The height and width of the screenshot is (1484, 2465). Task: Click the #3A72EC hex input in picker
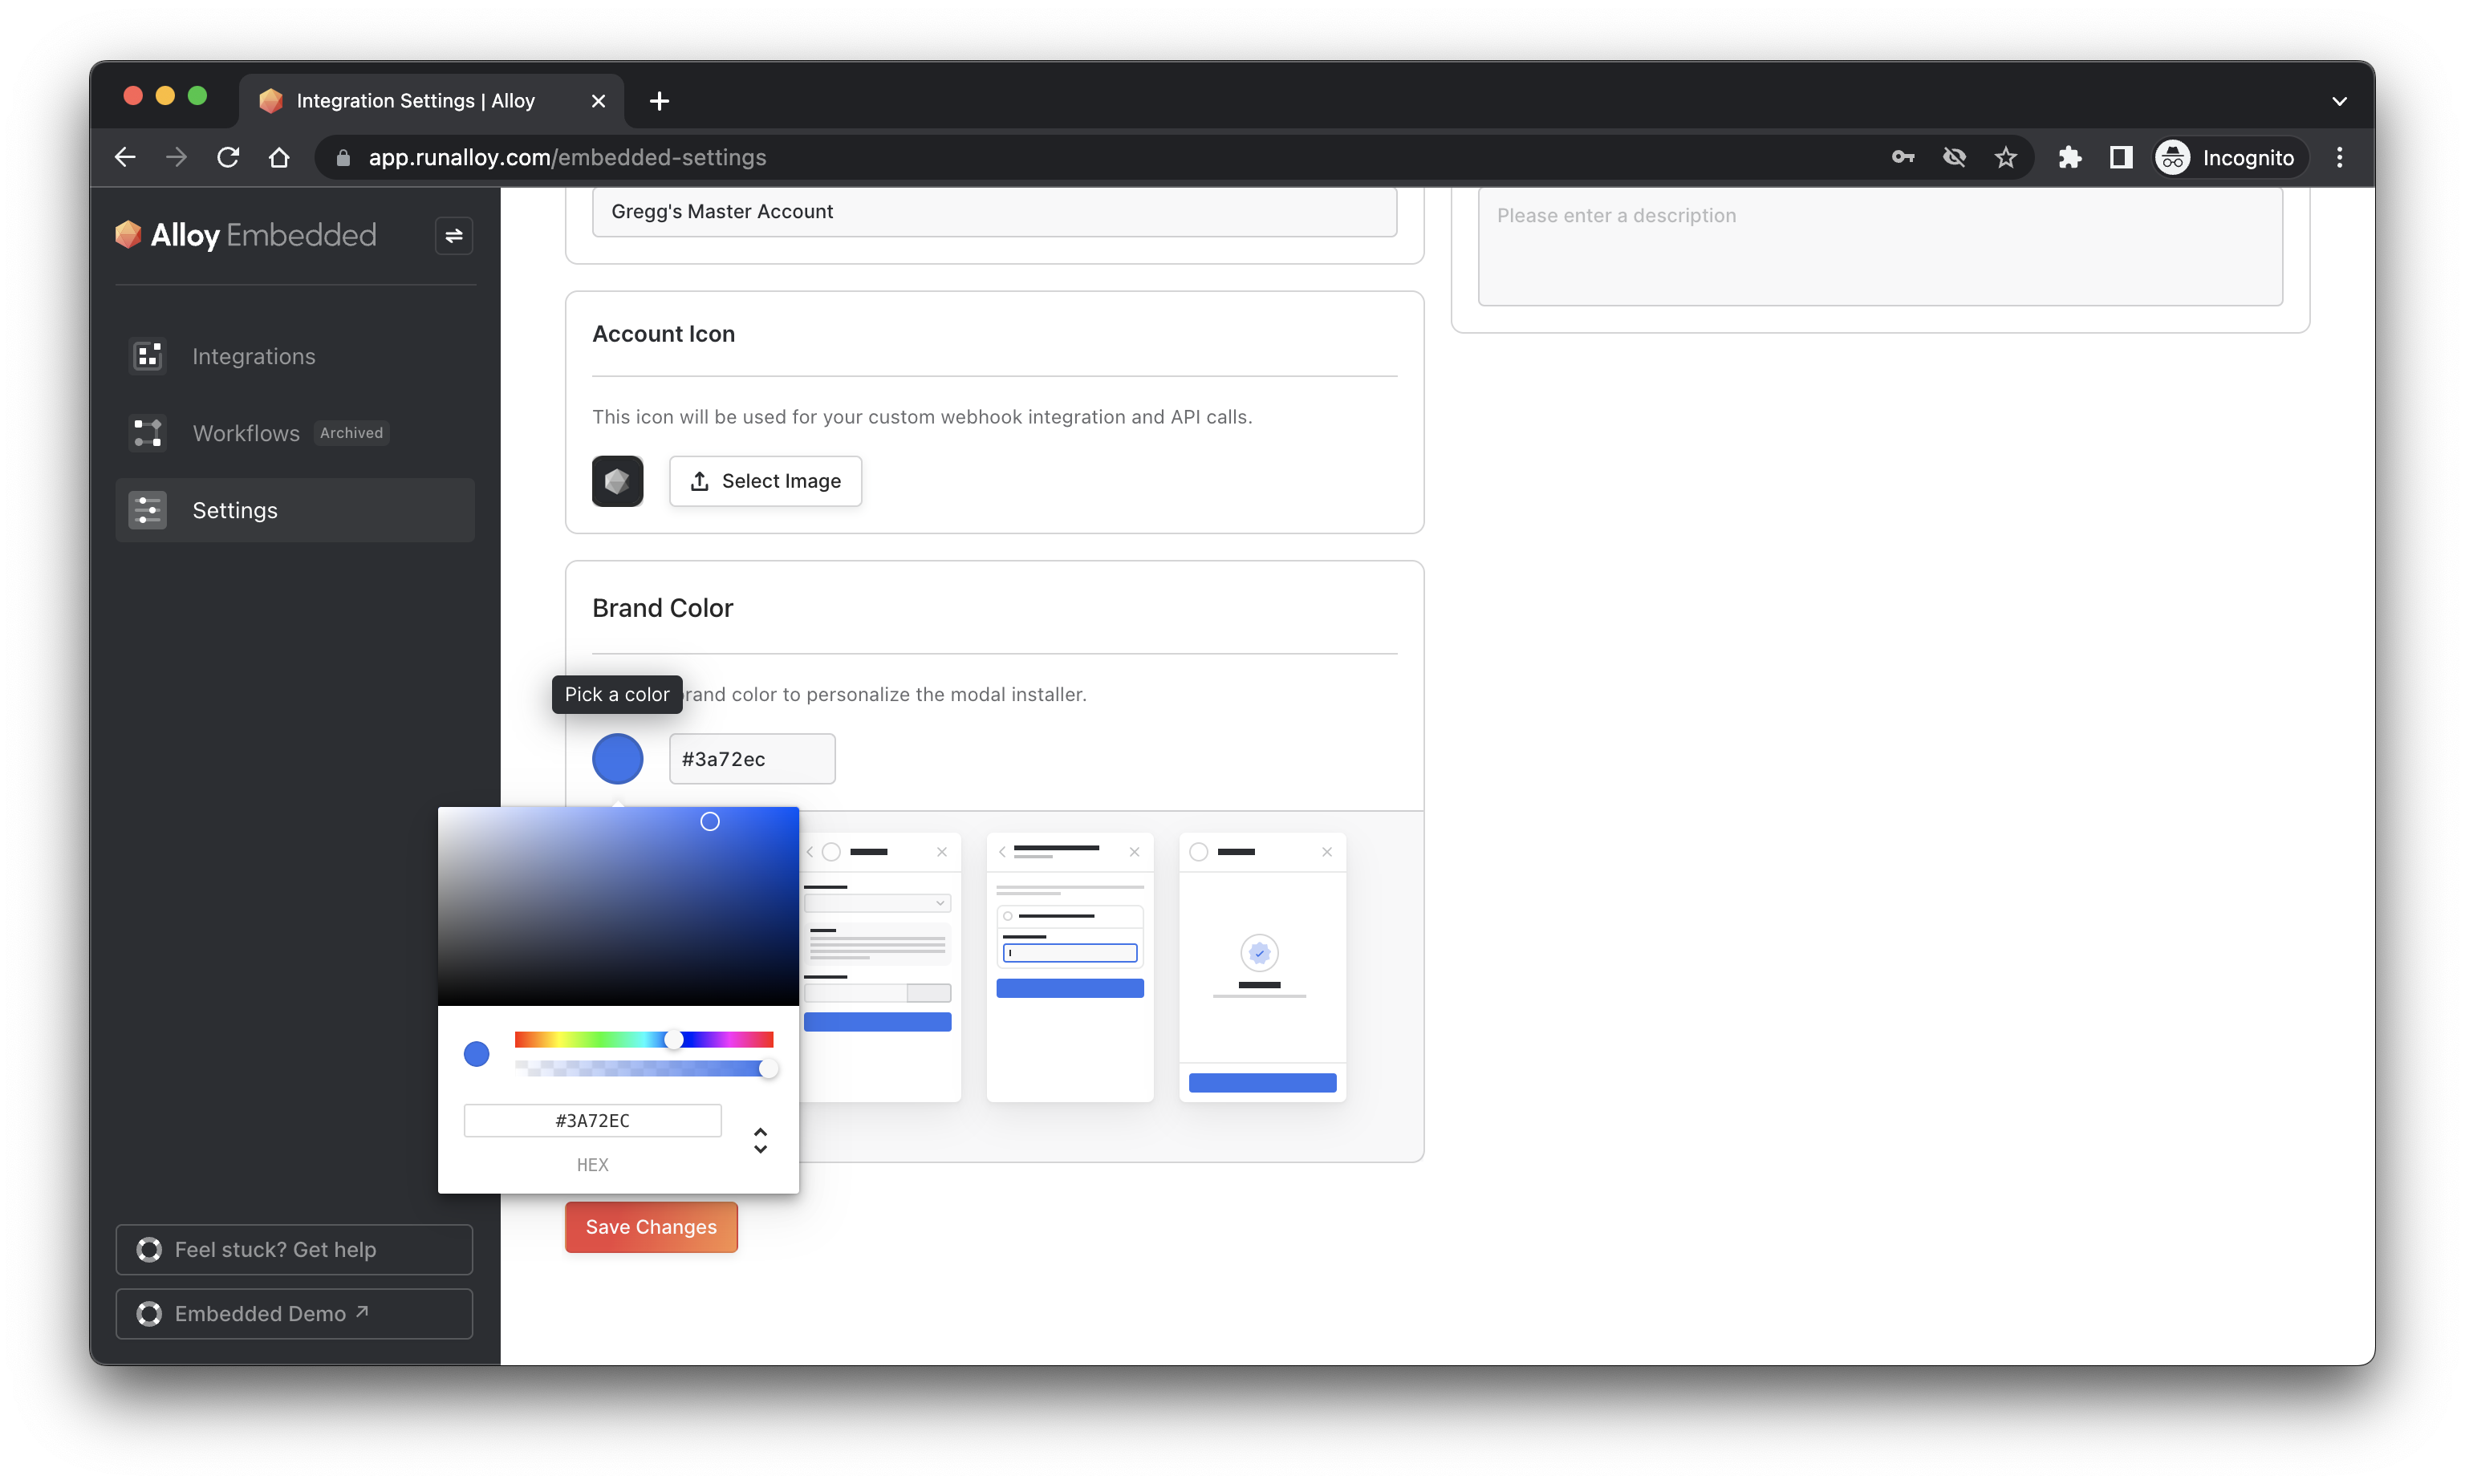pos(592,1120)
